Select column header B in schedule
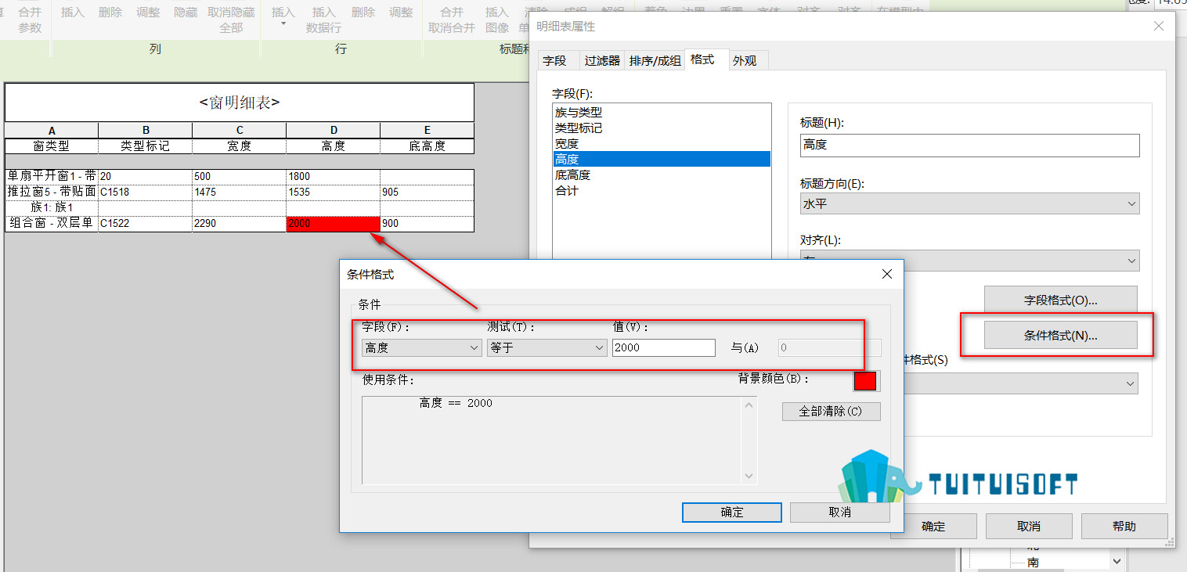Image resolution: width=1187 pixels, height=572 pixels. click(146, 131)
